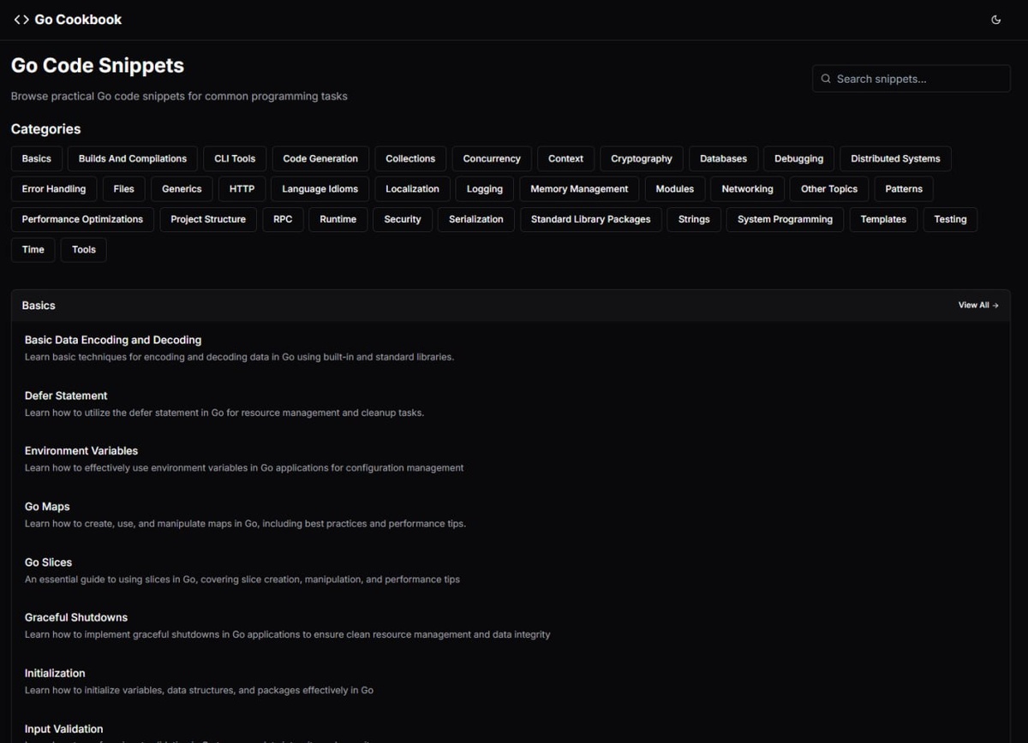Viewport: 1028px width, 743px height.
Task: Open the Input Validation snippet
Action: pos(64,728)
